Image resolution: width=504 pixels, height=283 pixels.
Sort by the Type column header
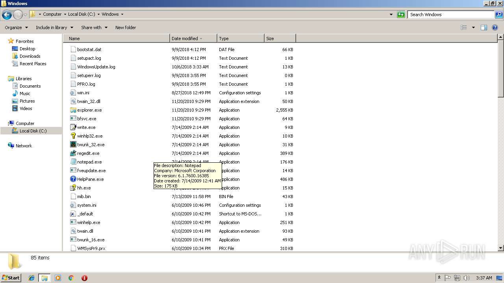pyautogui.click(x=241, y=39)
